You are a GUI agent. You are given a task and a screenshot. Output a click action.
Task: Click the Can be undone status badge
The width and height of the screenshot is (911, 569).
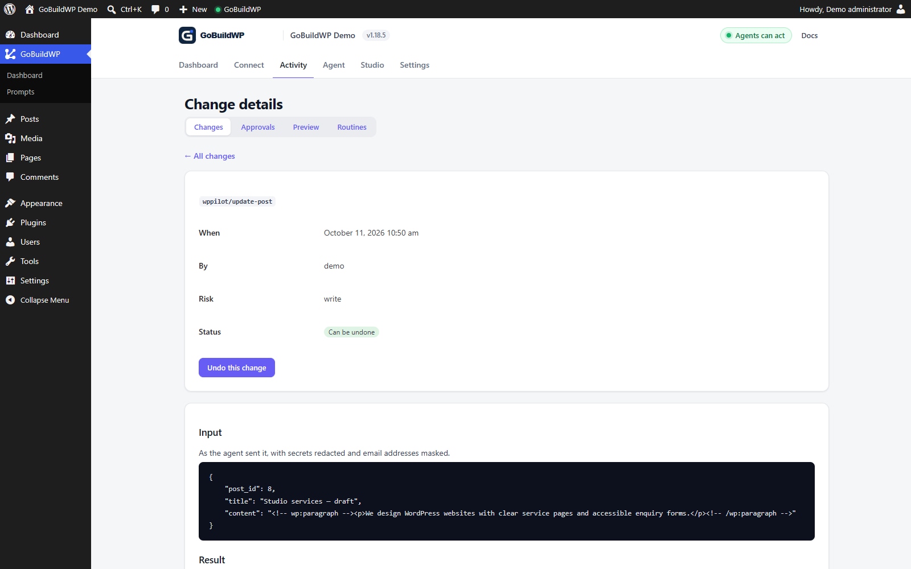351,332
